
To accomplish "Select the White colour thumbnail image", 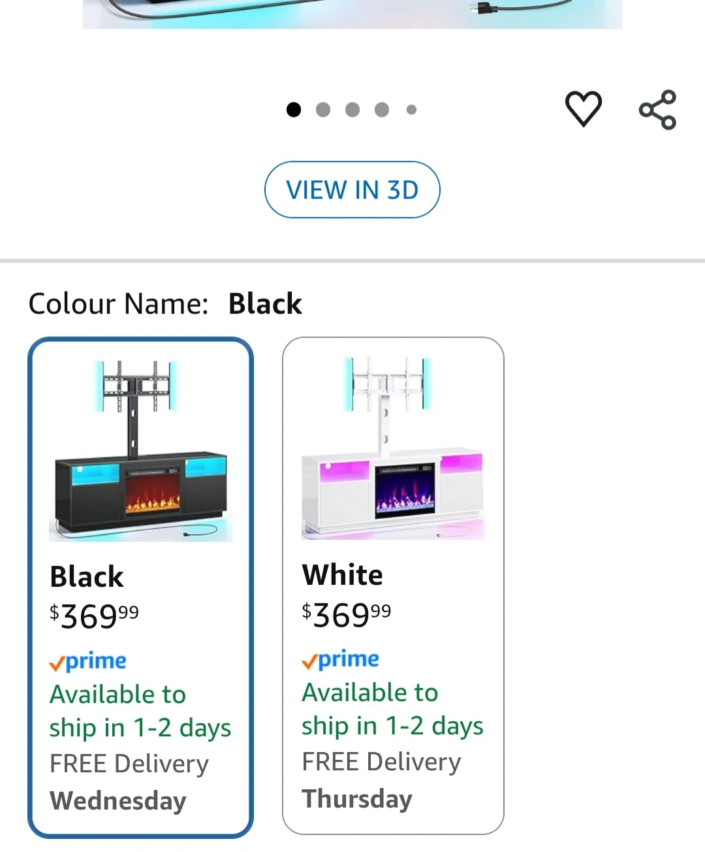I will point(393,448).
